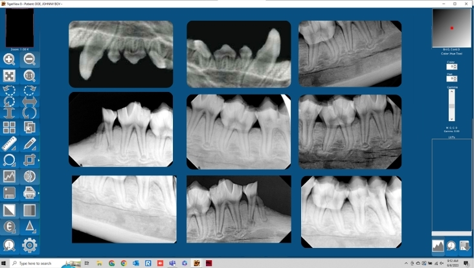Click the Windows Start button
474x268 pixels.
[4, 263]
